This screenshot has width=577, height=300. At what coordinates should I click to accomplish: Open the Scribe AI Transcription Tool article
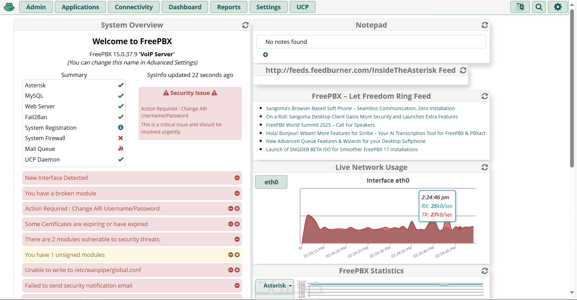point(376,133)
